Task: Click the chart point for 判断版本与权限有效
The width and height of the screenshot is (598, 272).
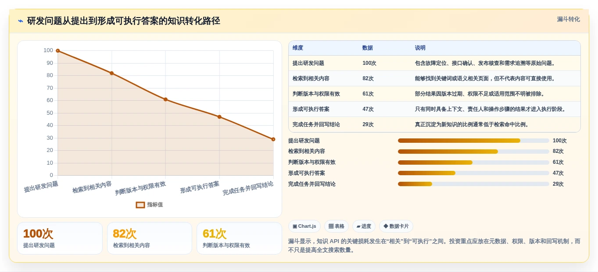Action: click(165, 99)
